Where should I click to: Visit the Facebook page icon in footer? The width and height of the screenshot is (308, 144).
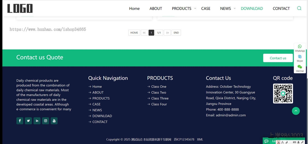(20, 121)
